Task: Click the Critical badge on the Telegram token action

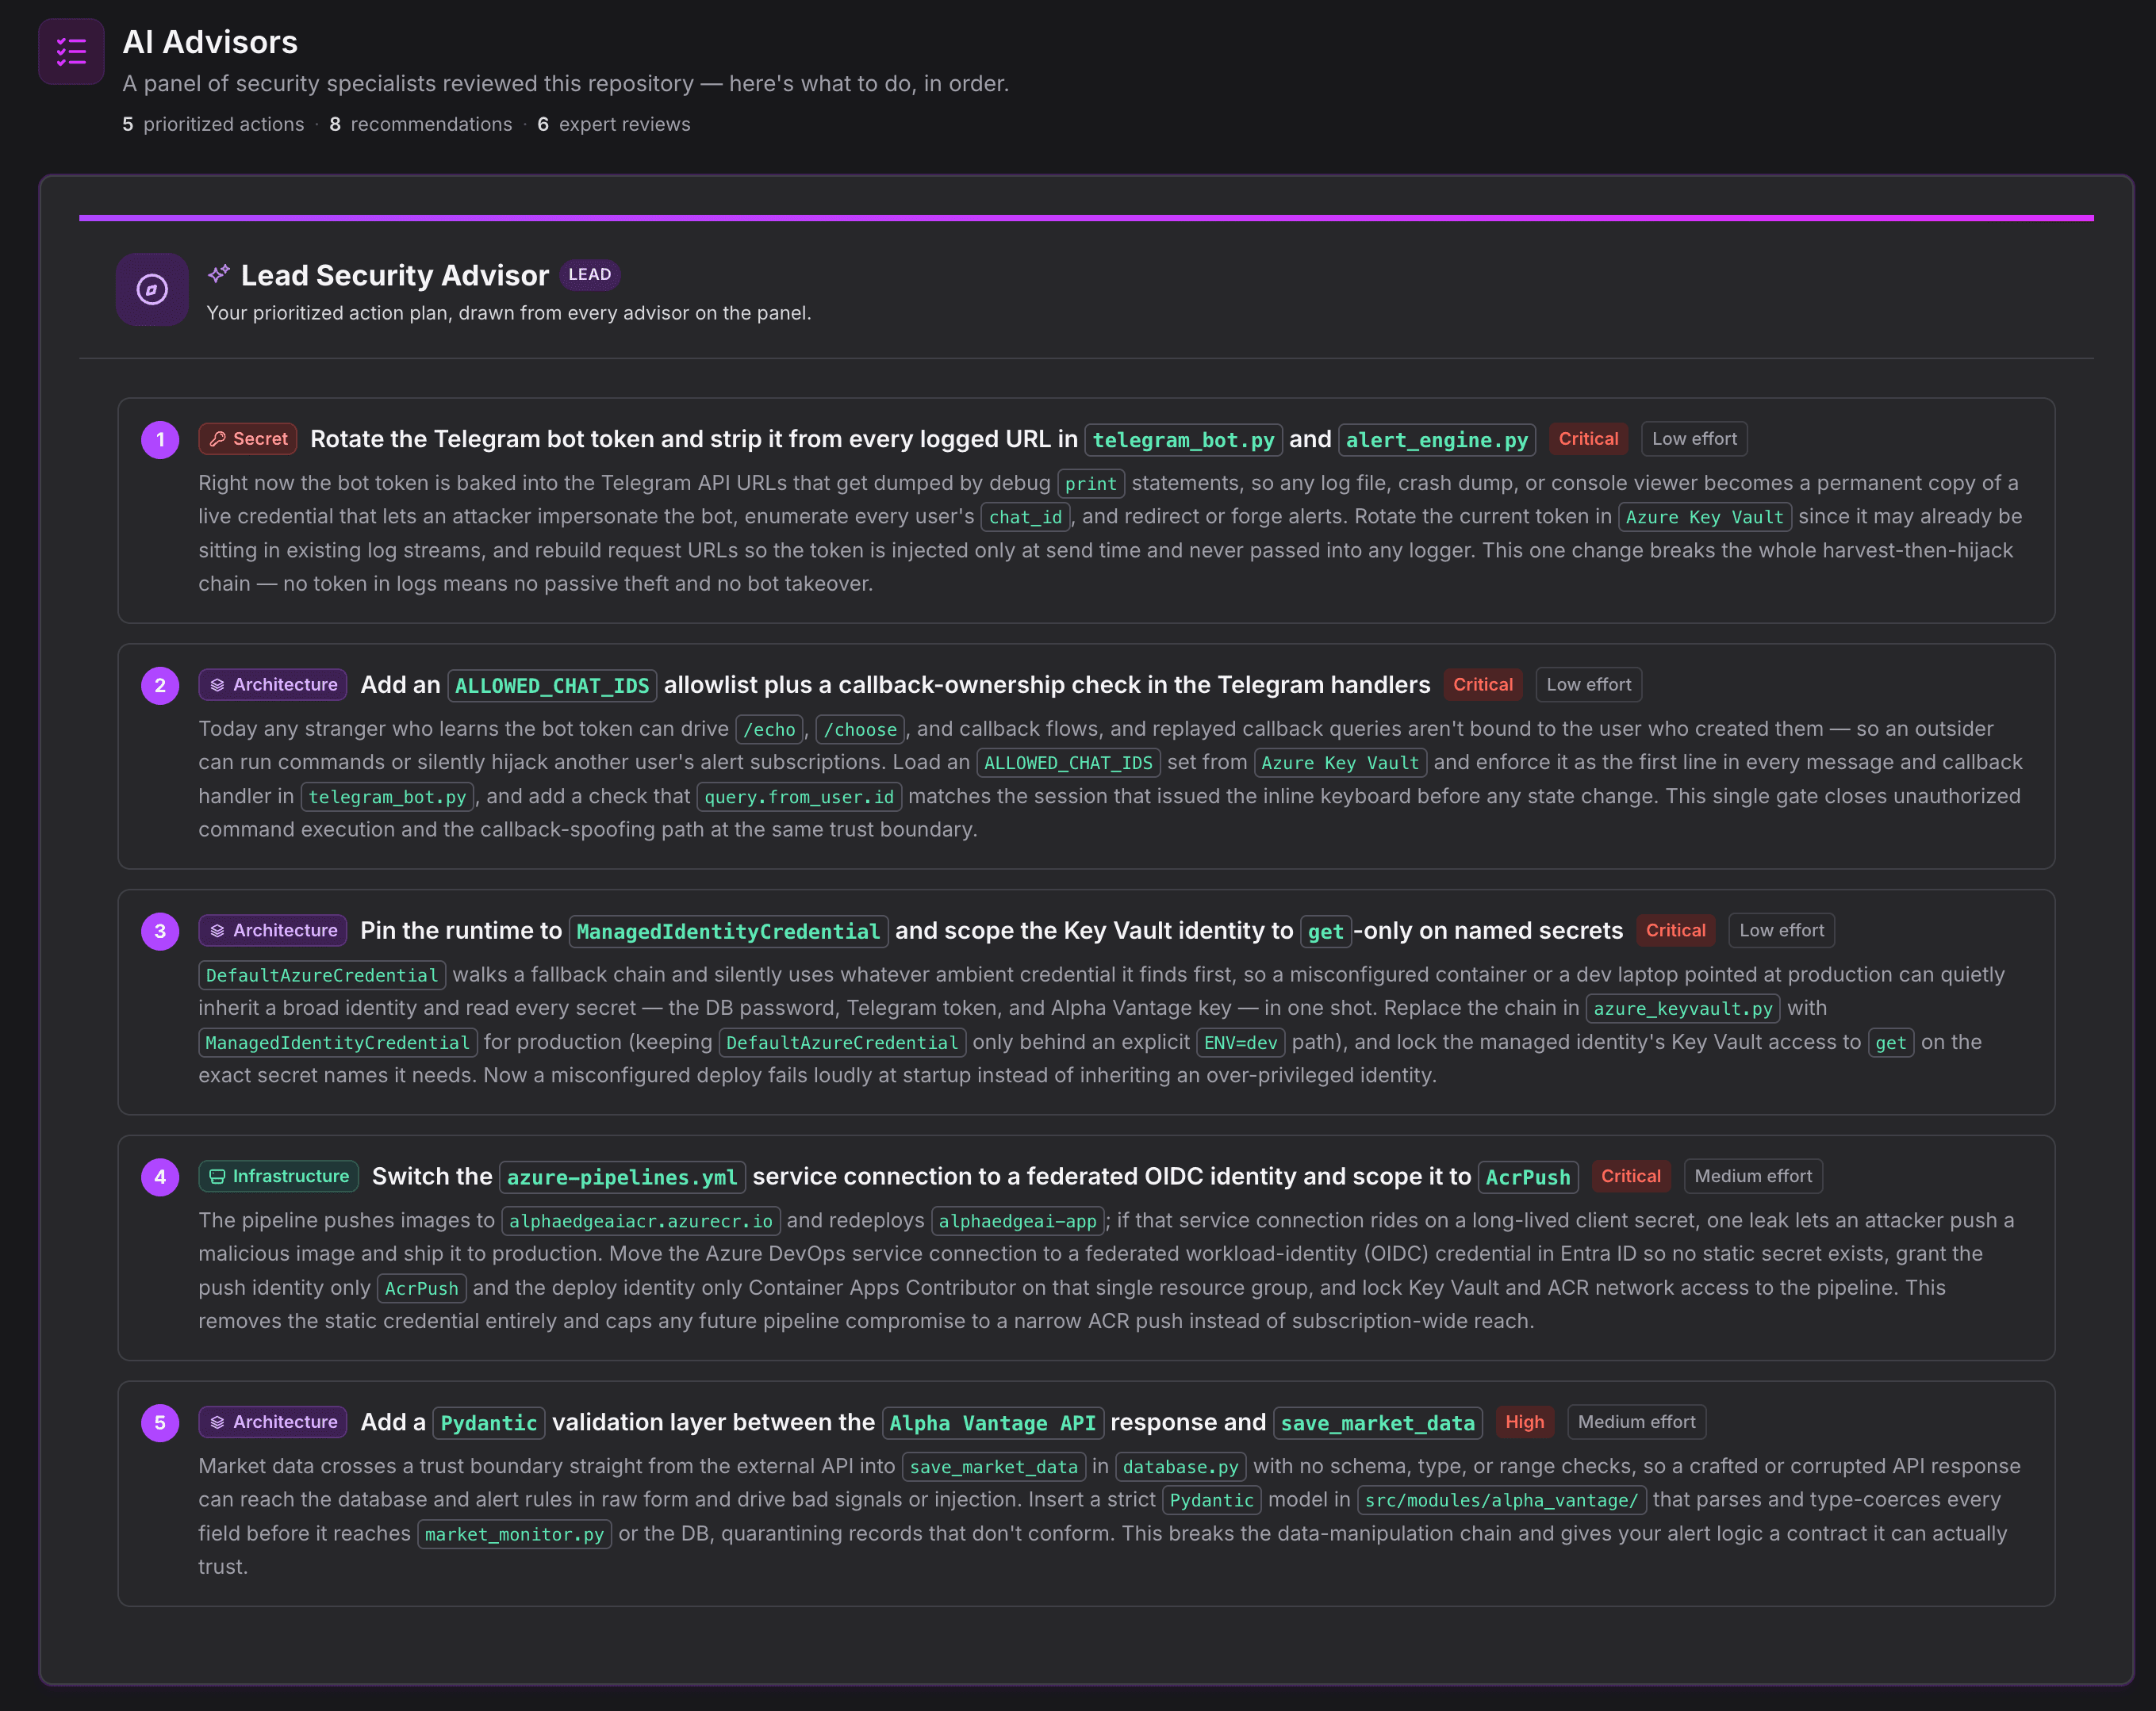Action: point(1588,438)
